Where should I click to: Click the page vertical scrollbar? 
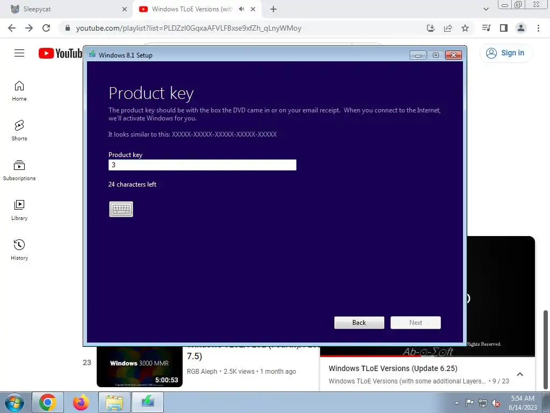coord(546,350)
